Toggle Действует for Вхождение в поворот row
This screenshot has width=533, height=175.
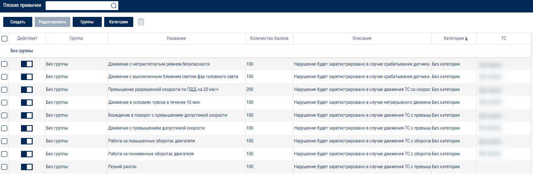tap(27, 115)
